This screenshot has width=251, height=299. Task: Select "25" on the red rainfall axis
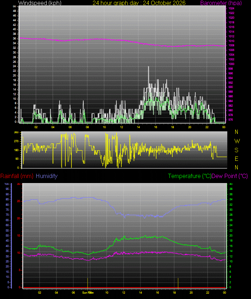click(x=19, y=201)
